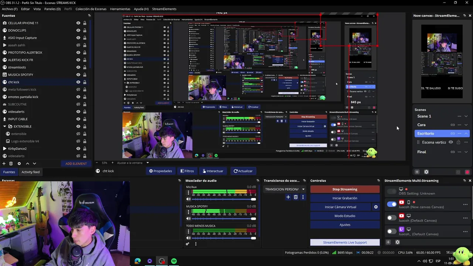Move source down with arrow icon
Viewport: 473px width, 266px height.
(34, 163)
